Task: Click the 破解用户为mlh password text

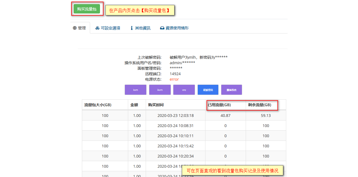Action: click(199, 57)
